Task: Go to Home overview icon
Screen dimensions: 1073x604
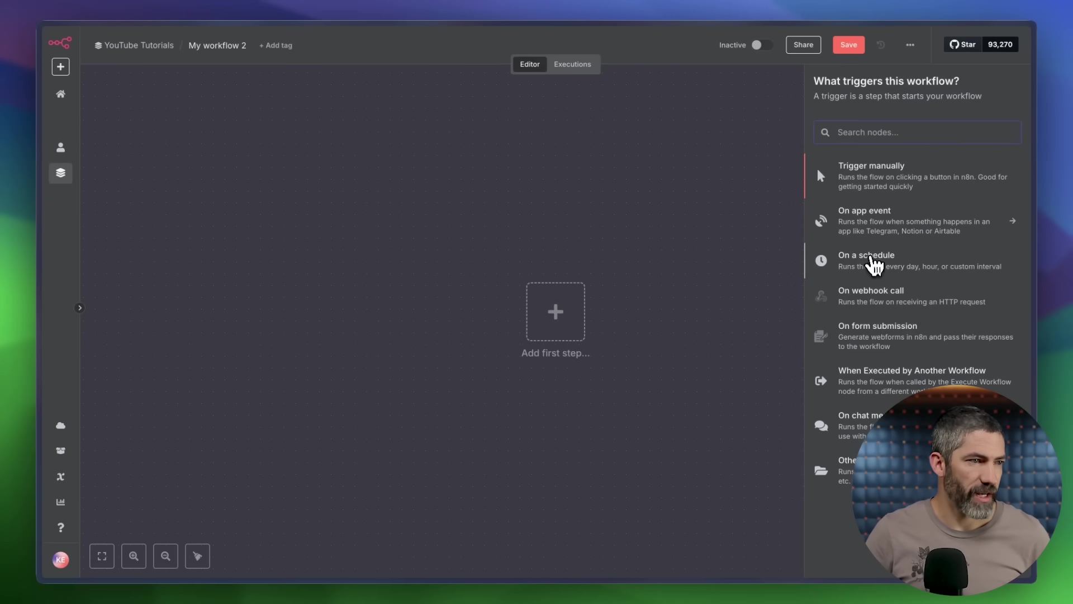Action: pos(61,94)
